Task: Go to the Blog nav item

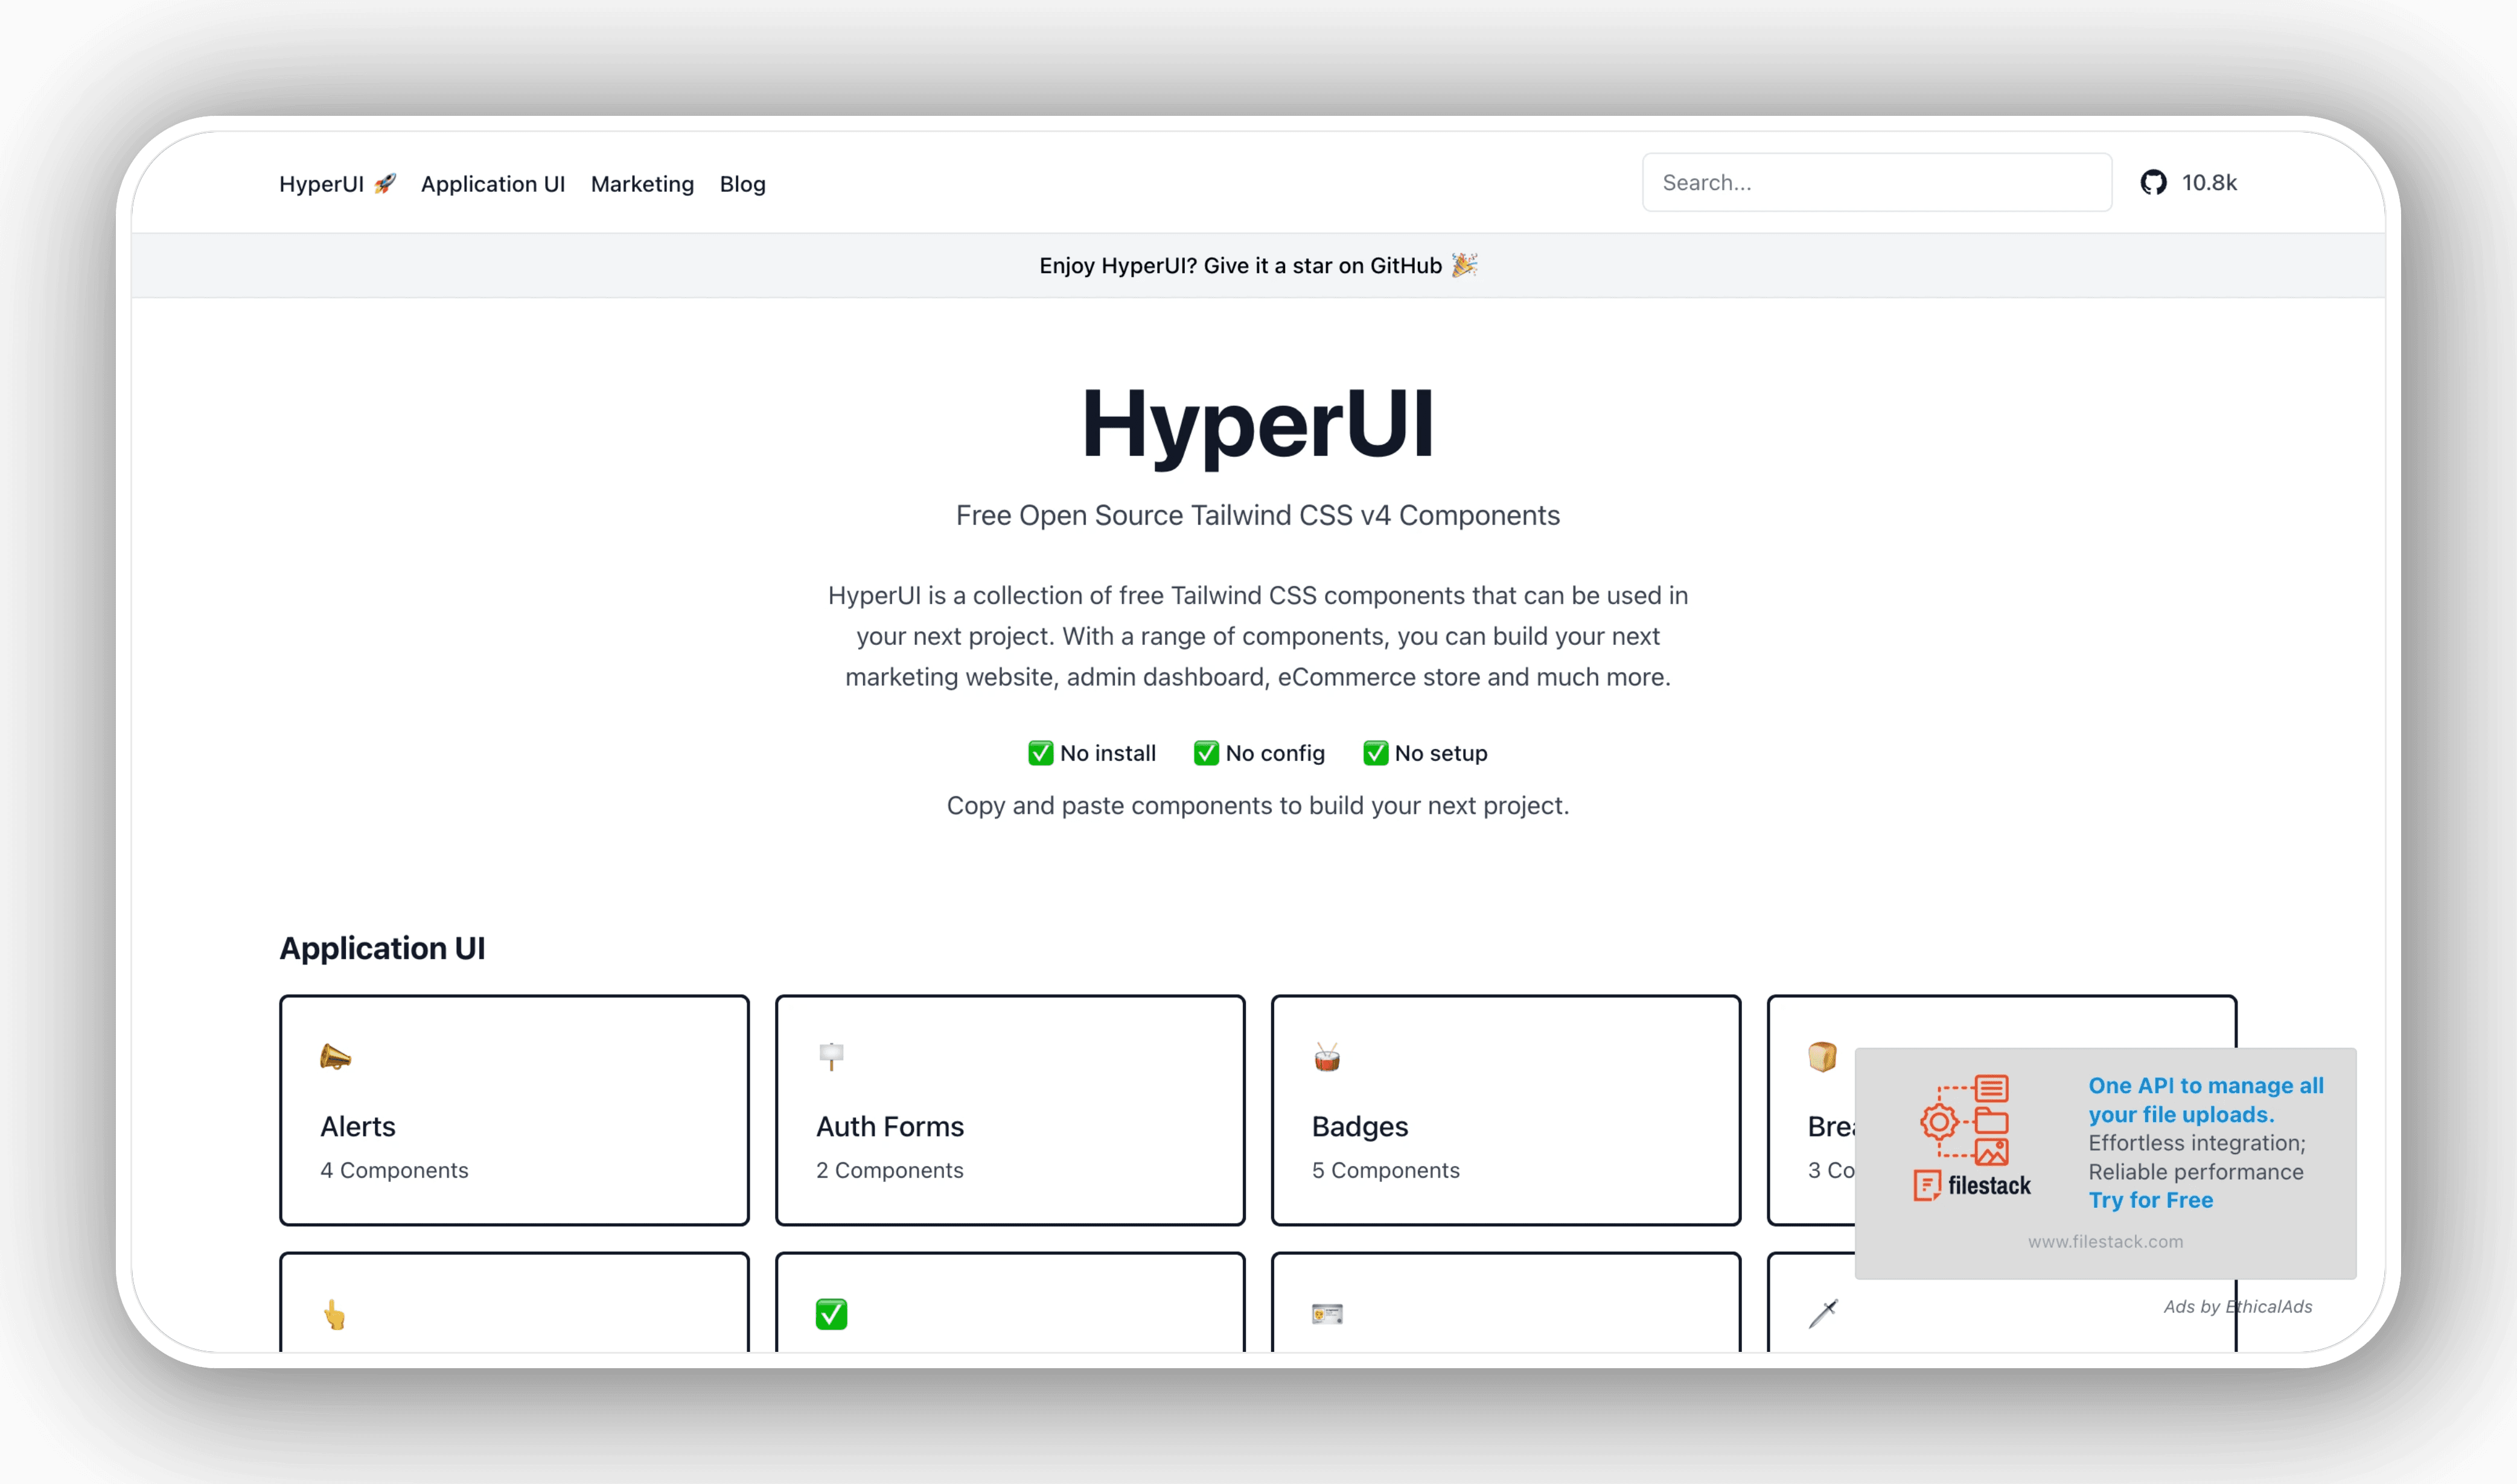Action: [742, 184]
